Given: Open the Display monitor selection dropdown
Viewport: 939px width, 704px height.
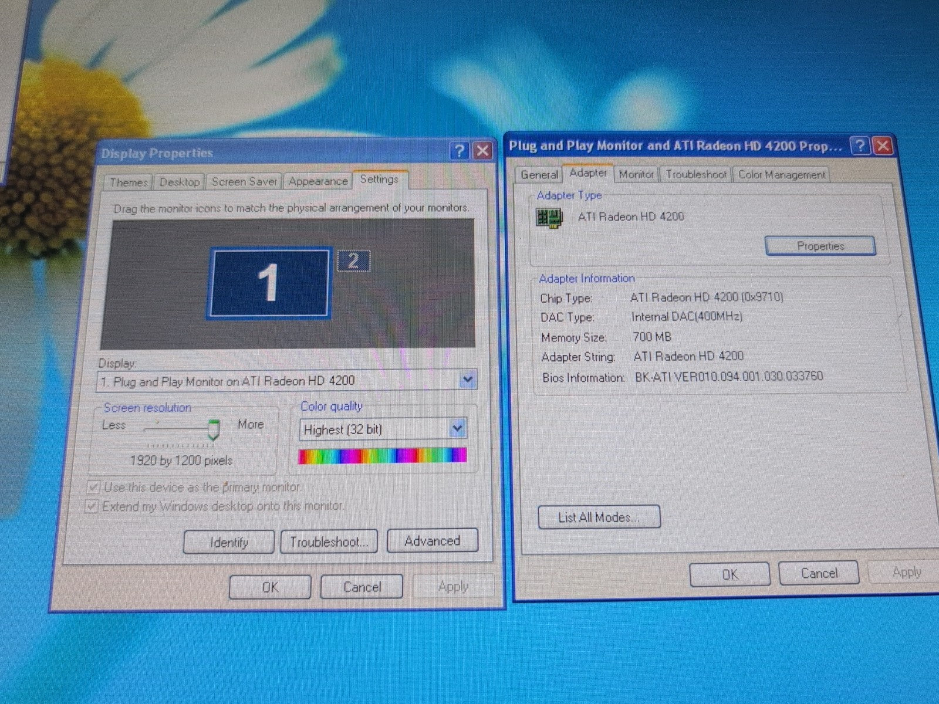Looking at the screenshot, I should coord(467,380).
